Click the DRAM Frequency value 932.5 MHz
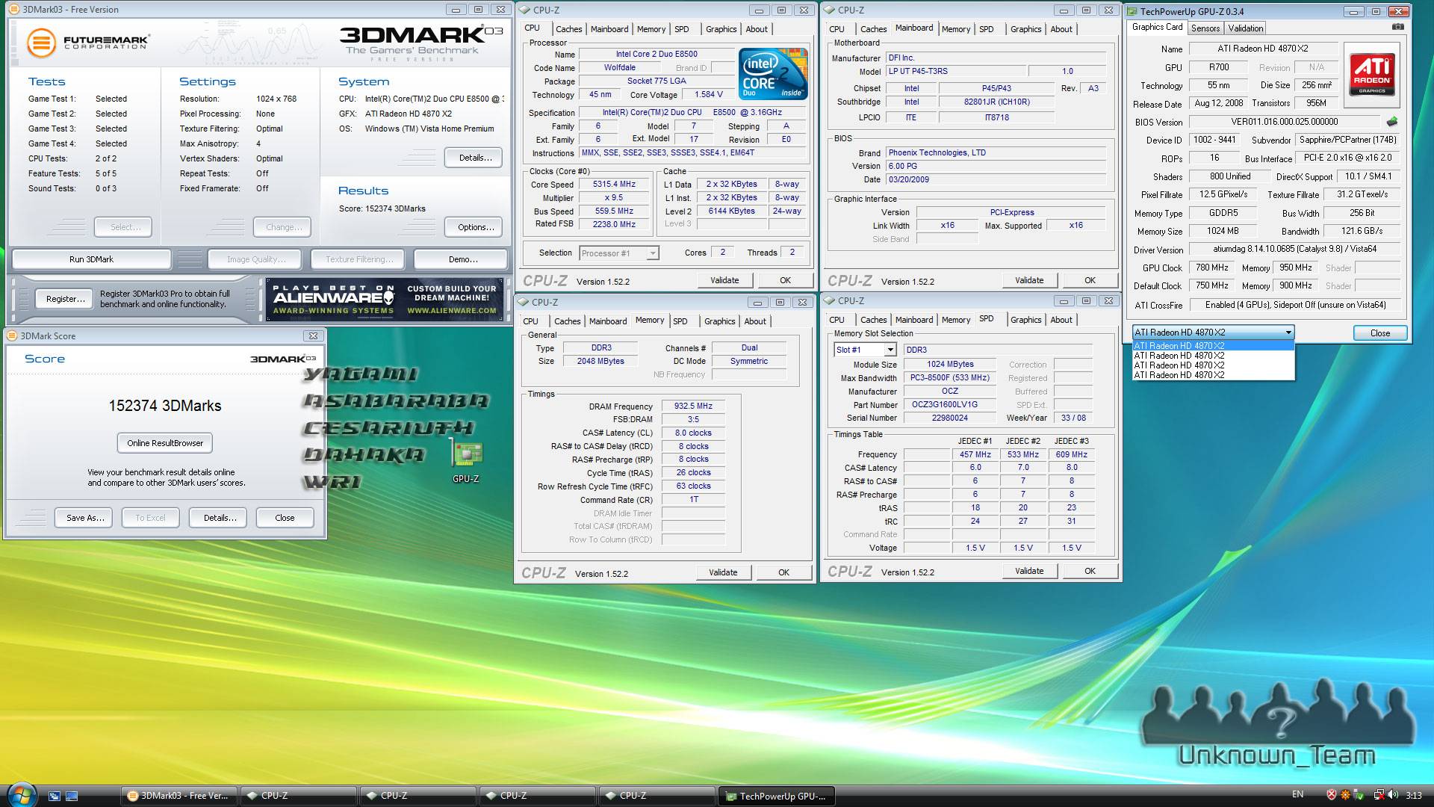The height and width of the screenshot is (807, 1434). click(693, 406)
